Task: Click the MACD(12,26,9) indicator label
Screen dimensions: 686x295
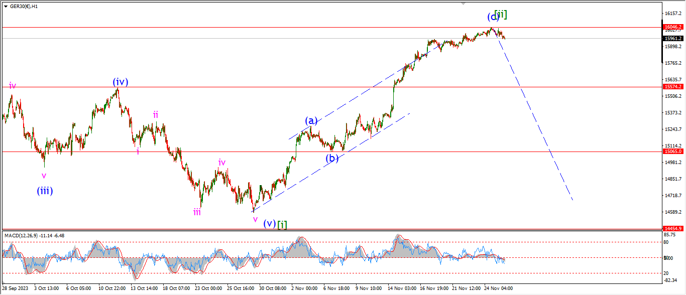Action: coord(34,235)
